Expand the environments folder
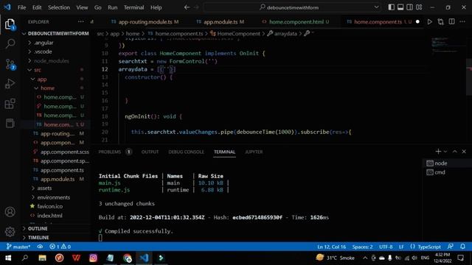472x265 pixels. (x=53, y=197)
